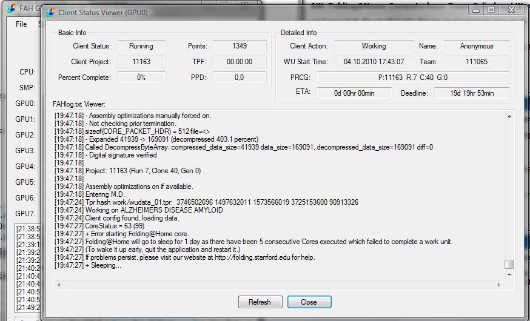Click the Client Project field showing 11163
Viewport: 530px width, 321px height.
(141, 61)
